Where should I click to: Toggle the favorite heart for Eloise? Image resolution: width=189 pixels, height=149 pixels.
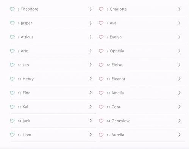coord(101,65)
